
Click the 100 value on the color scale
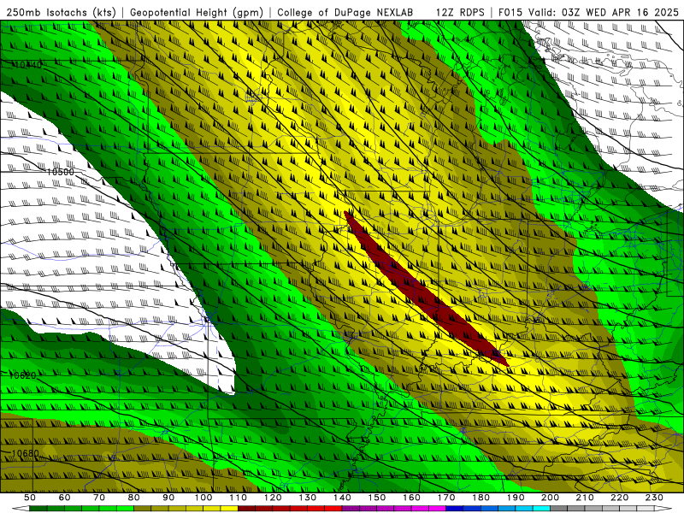coord(203,498)
